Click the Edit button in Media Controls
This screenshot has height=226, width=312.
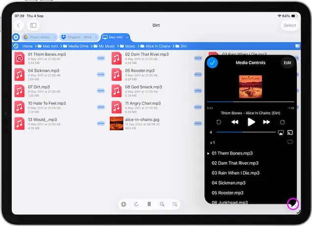[287, 63]
